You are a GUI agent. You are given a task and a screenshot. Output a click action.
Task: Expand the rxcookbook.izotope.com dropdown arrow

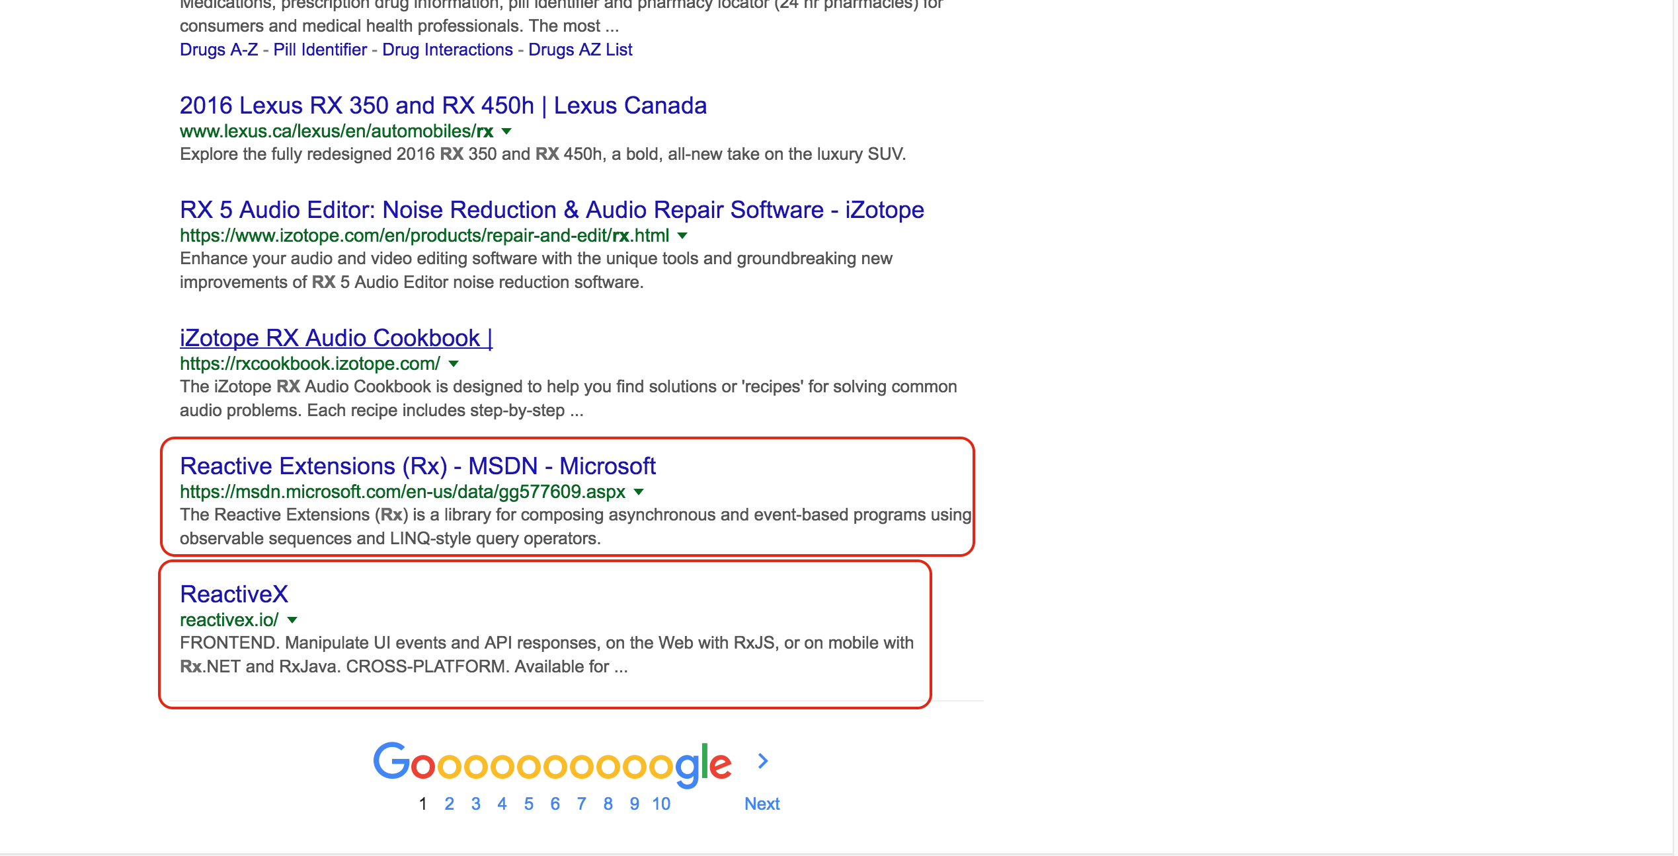pos(454,364)
